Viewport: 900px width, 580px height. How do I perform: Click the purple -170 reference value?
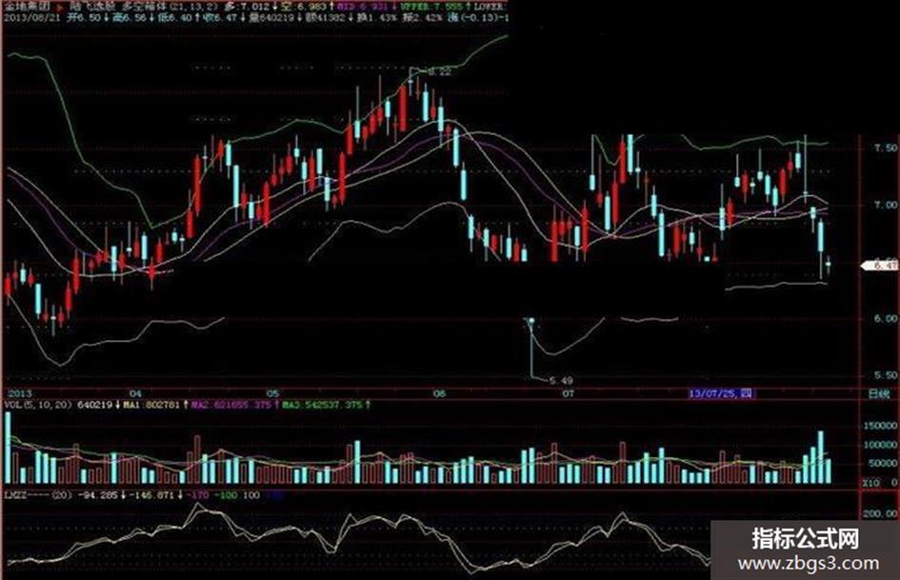point(199,495)
